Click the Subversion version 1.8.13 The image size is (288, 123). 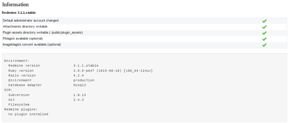pos(80,95)
